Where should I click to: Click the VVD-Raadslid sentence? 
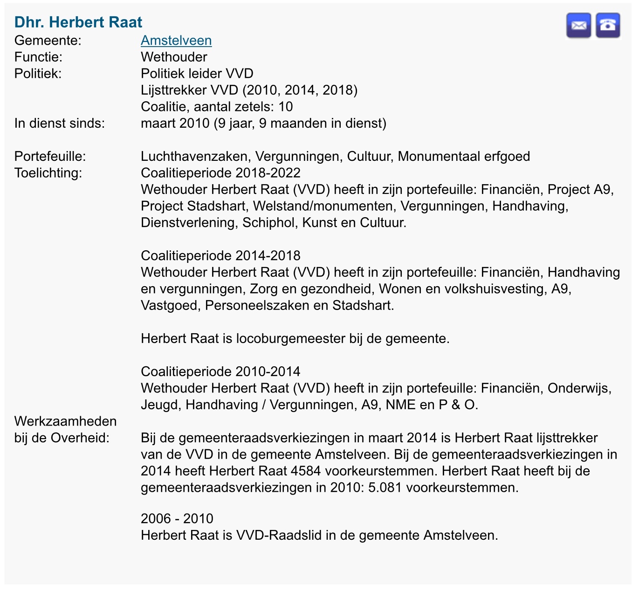pyautogui.click(x=319, y=535)
